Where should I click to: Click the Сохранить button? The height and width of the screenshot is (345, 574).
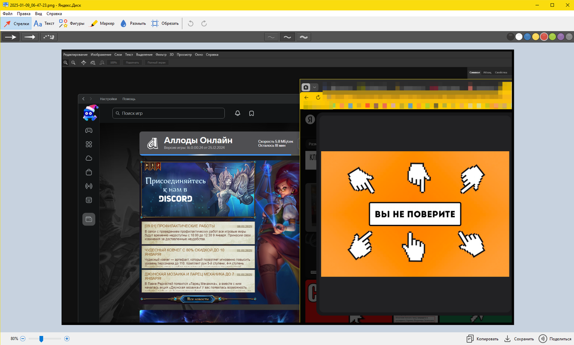point(519,339)
